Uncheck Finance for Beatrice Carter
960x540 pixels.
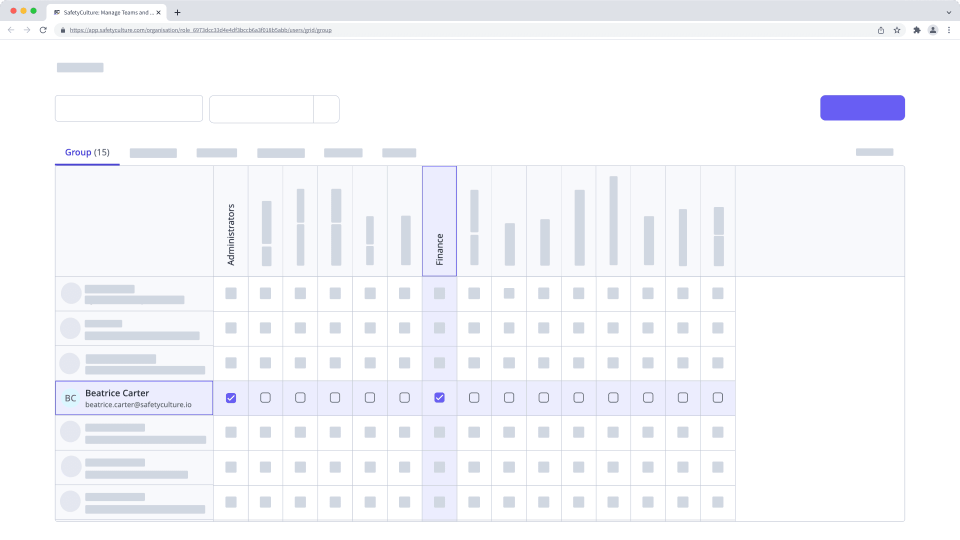coord(439,397)
